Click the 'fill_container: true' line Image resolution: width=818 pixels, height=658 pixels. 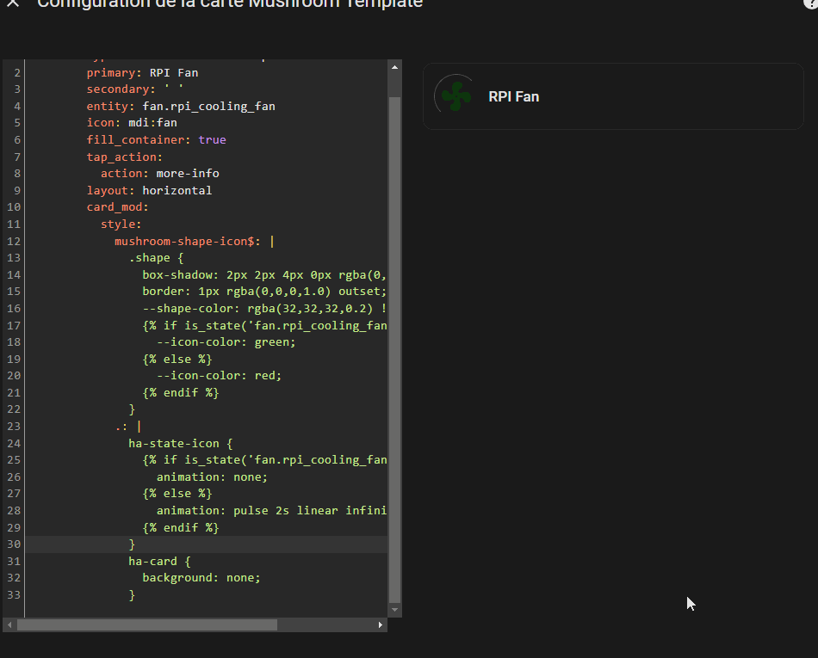tap(156, 139)
